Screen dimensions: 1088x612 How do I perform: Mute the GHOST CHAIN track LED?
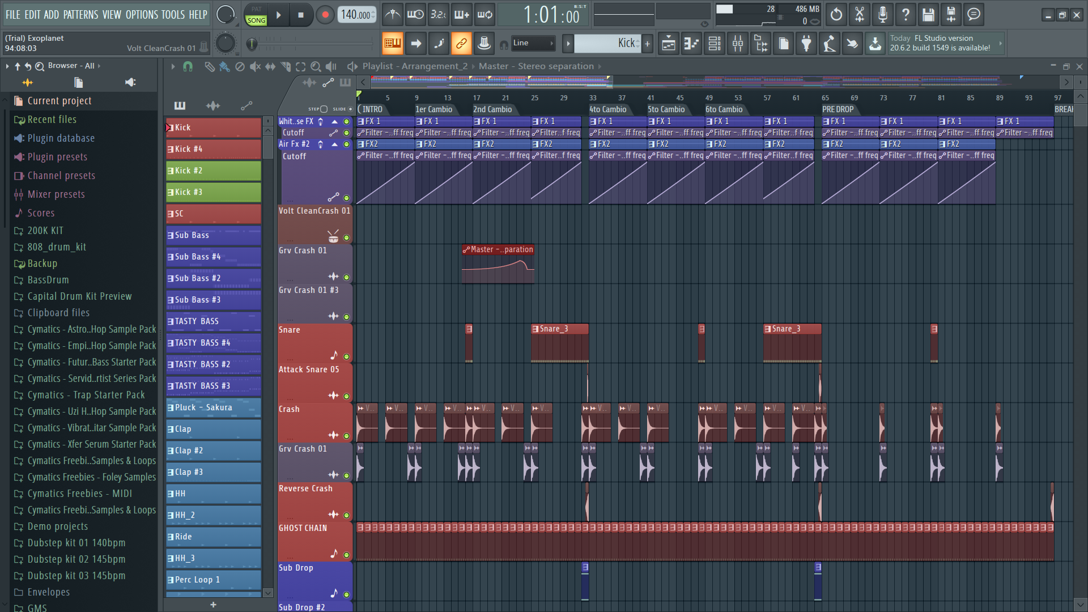(x=346, y=555)
